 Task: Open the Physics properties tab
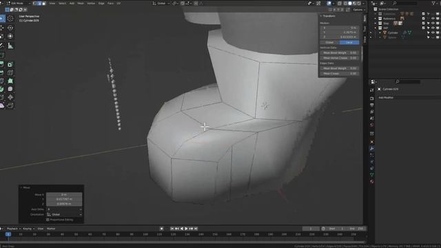coord(372,162)
